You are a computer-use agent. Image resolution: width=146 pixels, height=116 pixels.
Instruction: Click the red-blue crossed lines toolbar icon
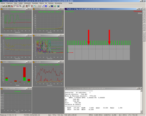coord(18,6)
